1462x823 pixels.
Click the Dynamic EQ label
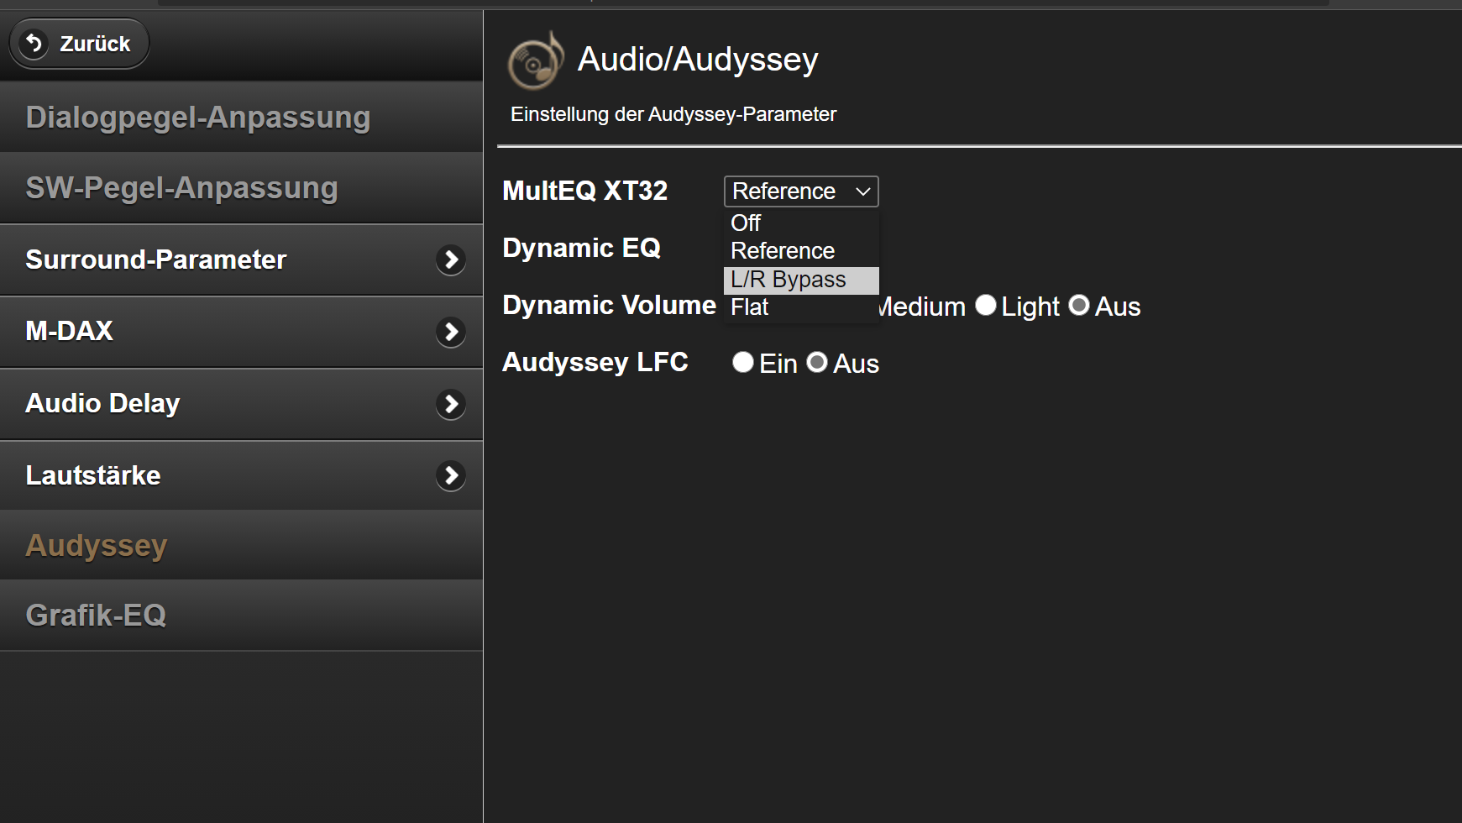(x=582, y=248)
